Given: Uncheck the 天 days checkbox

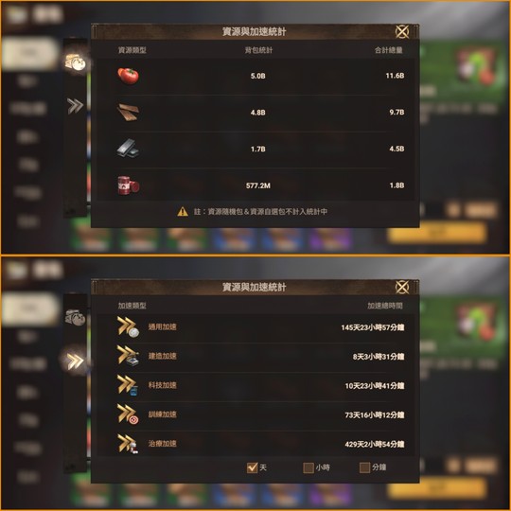Looking at the screenshot, I should click(x=253, y=467).
